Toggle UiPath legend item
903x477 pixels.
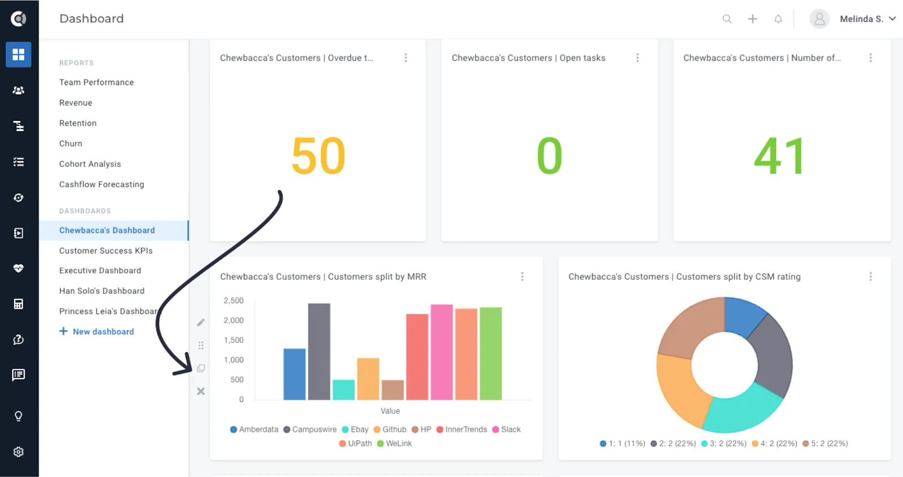point(356,444)
